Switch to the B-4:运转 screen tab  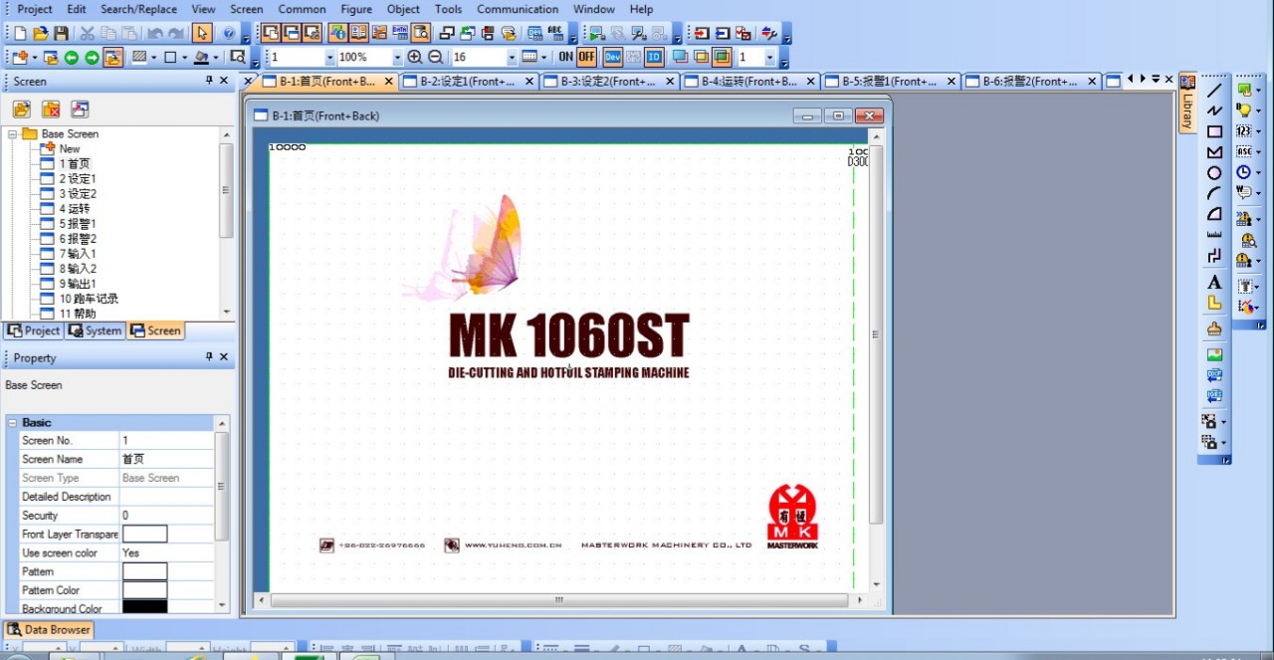(x=749, y=82)
